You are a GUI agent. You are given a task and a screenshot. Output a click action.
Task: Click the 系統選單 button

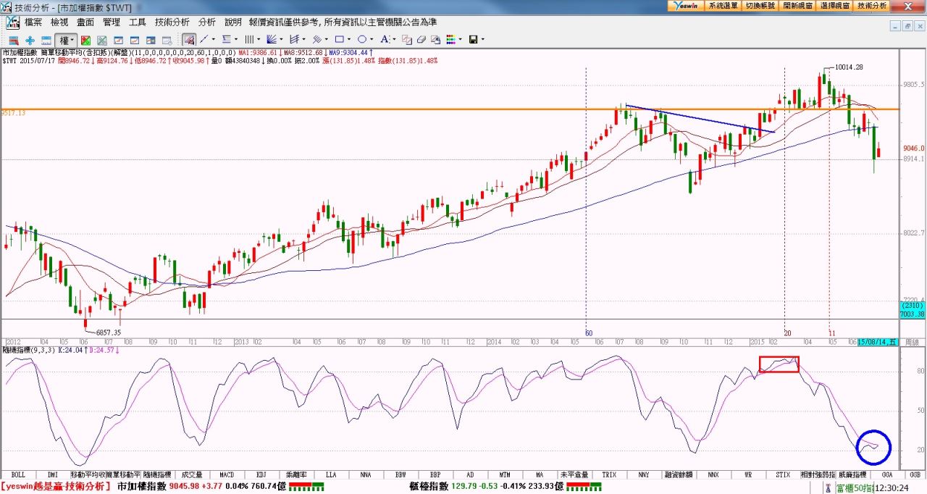(x=723, y=5)
